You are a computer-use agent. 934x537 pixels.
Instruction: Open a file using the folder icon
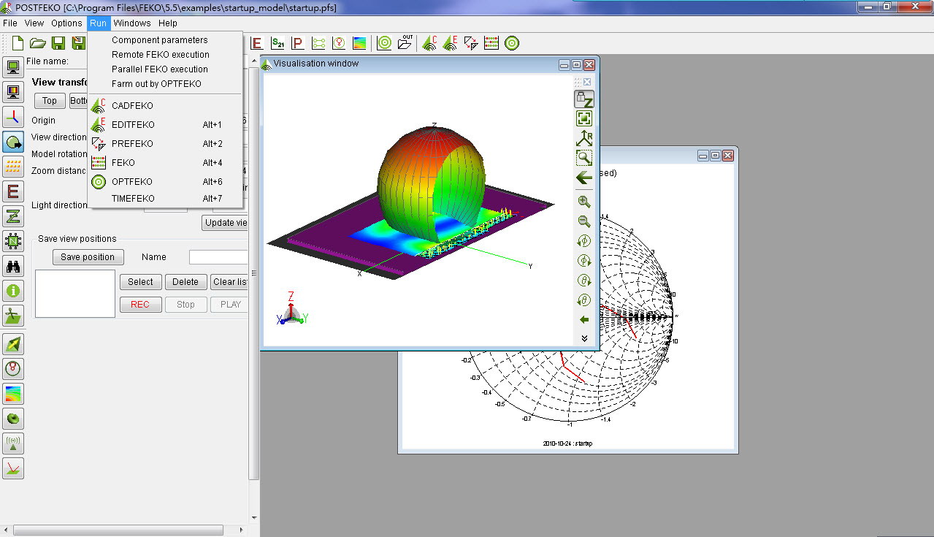click(38, 43)
